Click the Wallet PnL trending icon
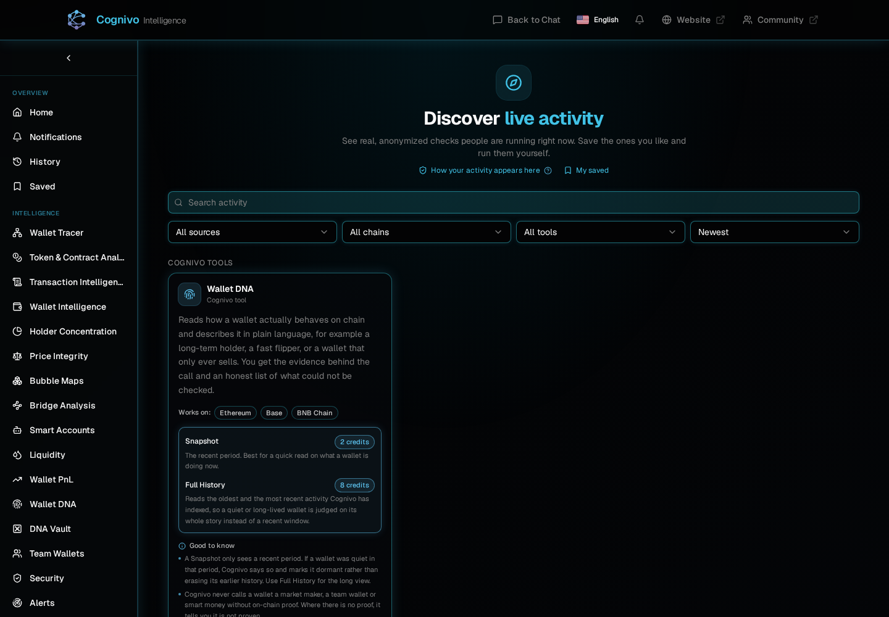The height and width of the screenshot is (617, 889). (x=17, y=479)
